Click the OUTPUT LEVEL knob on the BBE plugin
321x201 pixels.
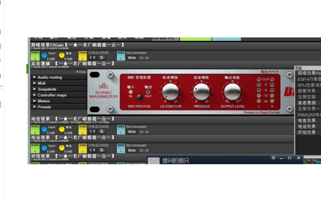pos(232,92)
